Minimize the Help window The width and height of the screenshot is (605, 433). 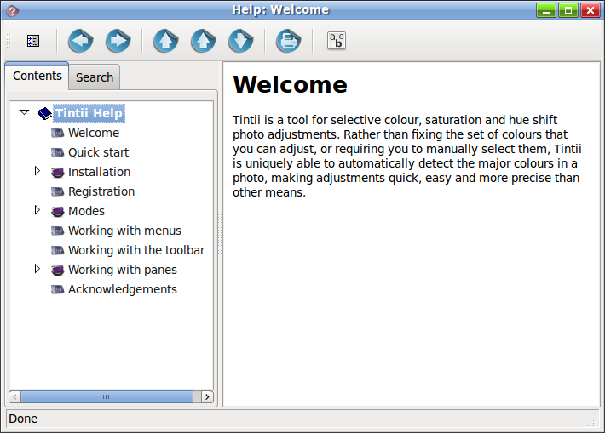pyautogui.click(x=546, y=10)
